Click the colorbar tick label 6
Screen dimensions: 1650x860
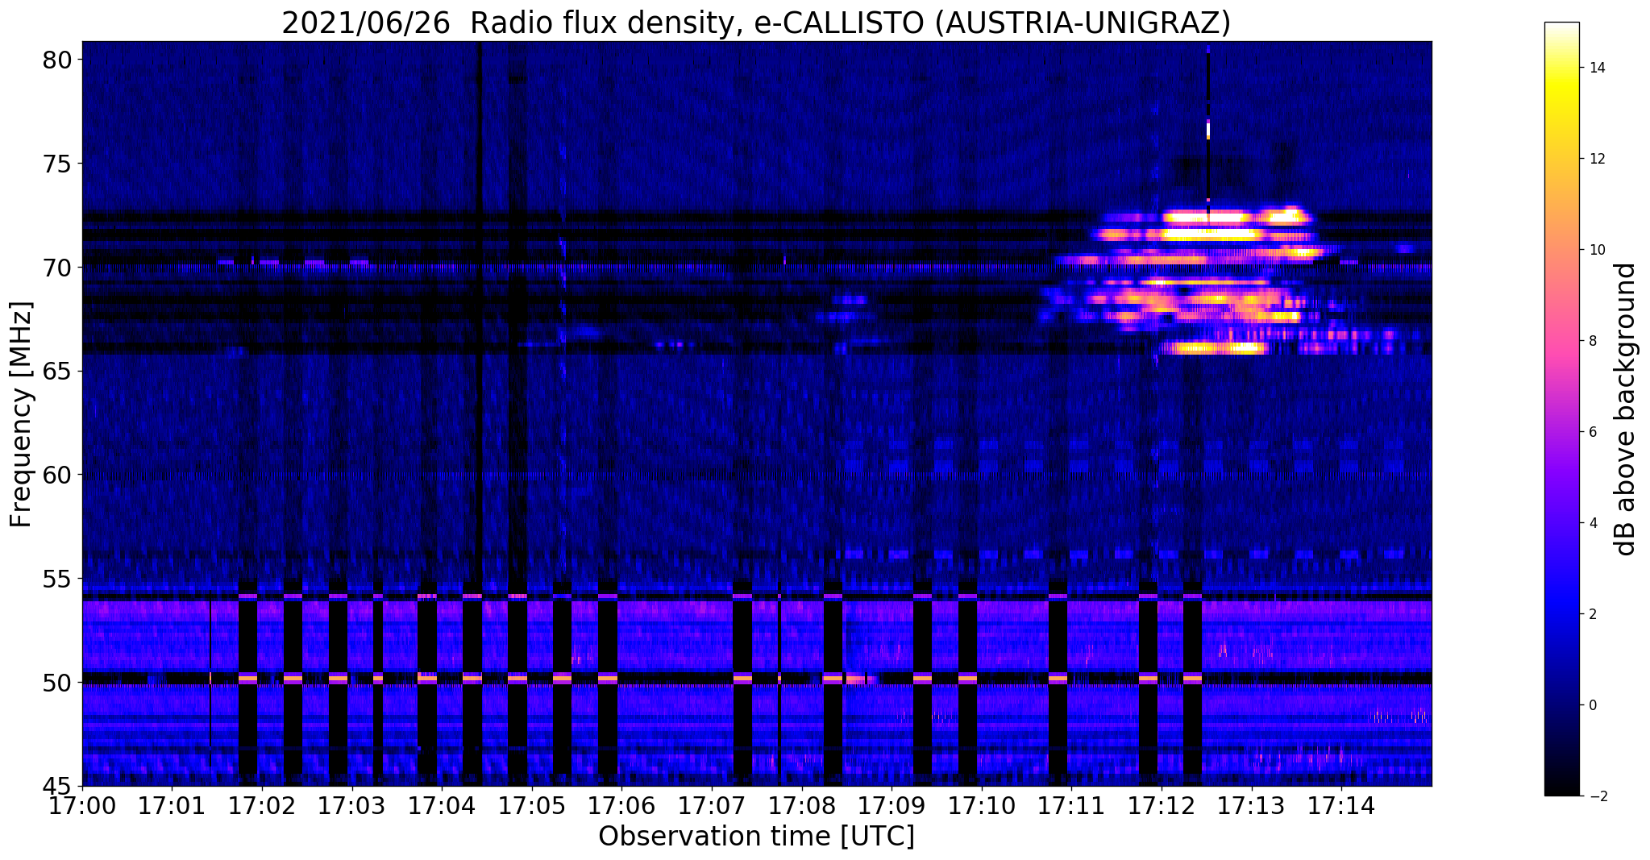point(1592,432)
